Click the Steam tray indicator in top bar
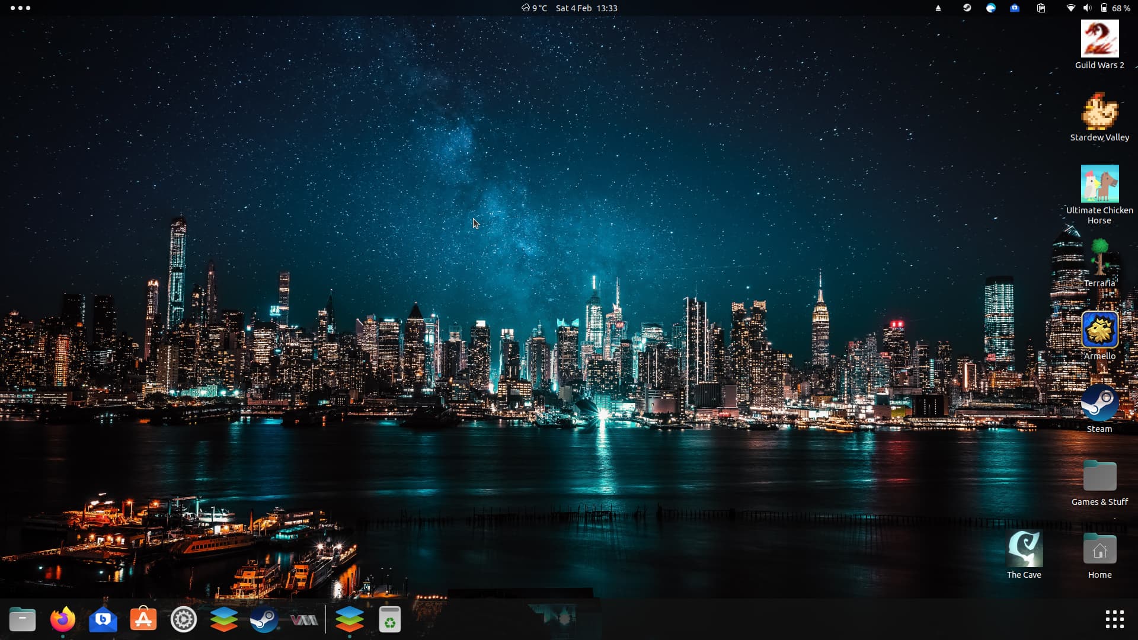 click(x=967, y=8)
